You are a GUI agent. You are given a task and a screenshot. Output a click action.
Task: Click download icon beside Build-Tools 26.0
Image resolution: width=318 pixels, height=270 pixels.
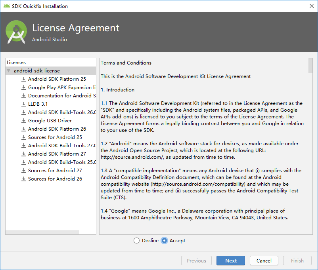24,112
